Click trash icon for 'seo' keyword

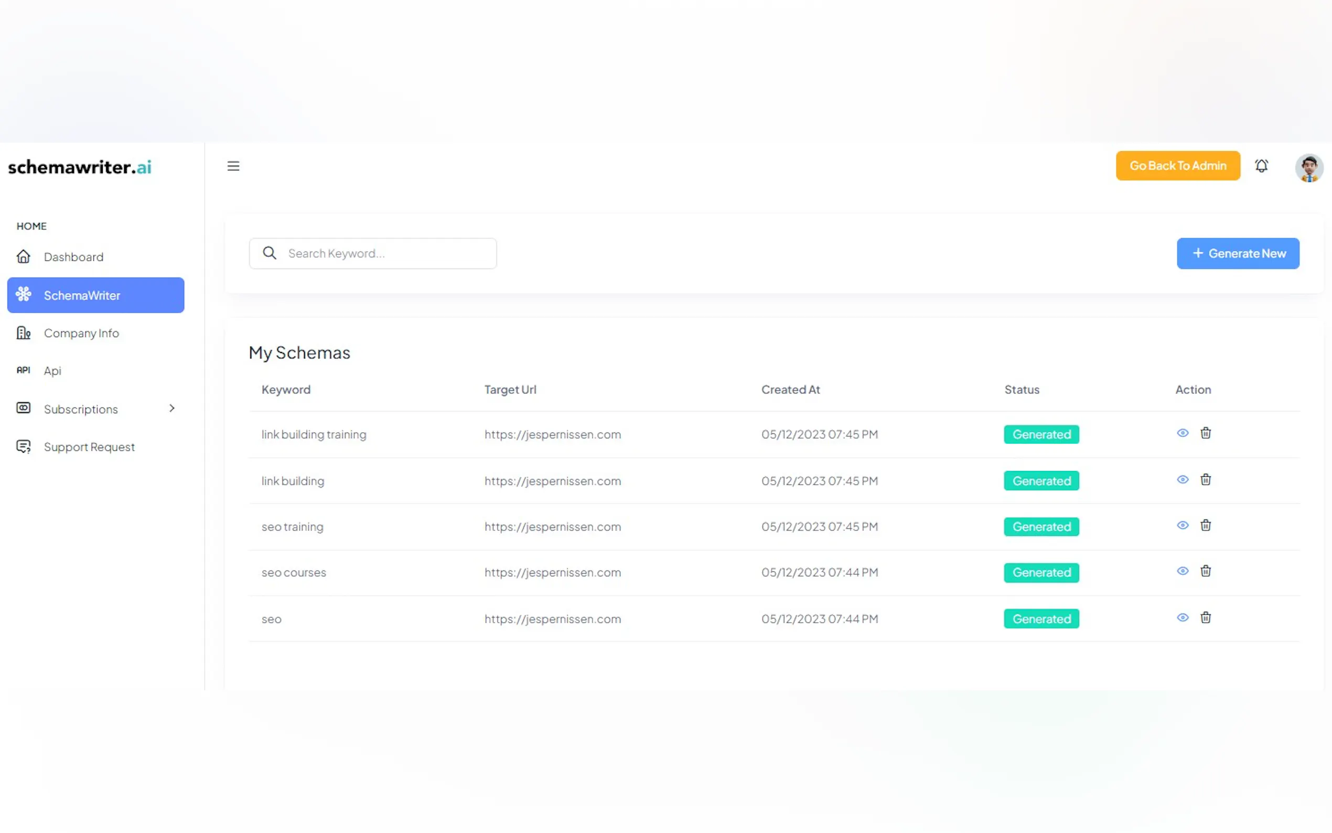[x=1205, y=617]
